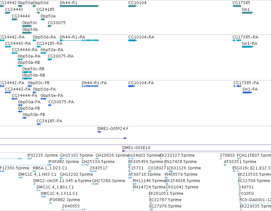271x211 pixels.
Task: Click the GH13202.5prime EST label
Action: [76, 174]
